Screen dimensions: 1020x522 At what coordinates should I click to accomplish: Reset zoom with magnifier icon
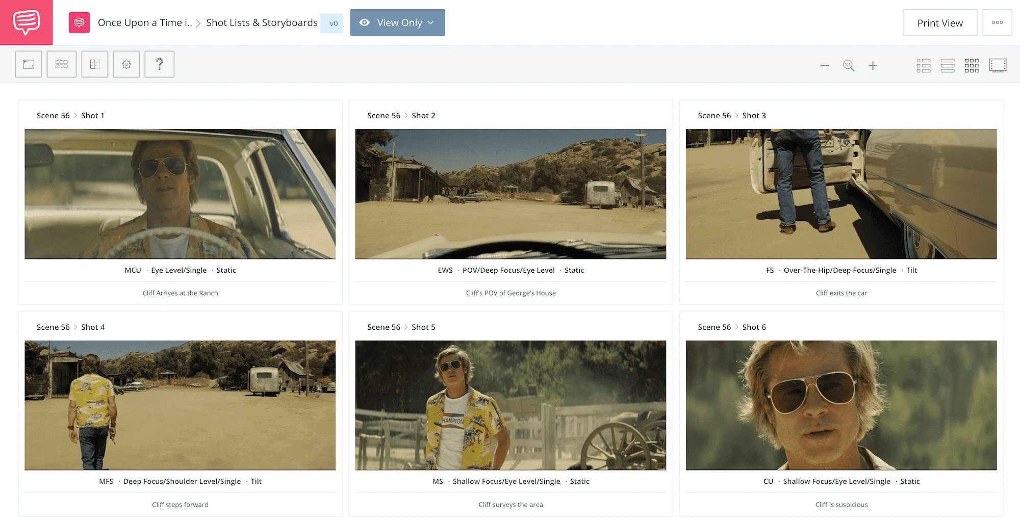(x=849, y=66)
